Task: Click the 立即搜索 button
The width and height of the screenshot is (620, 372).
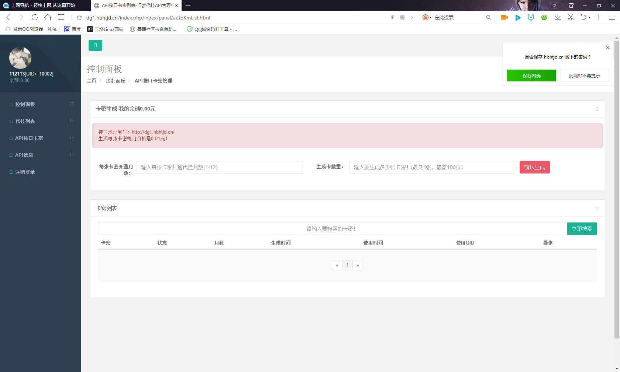Action: [582, 229]
